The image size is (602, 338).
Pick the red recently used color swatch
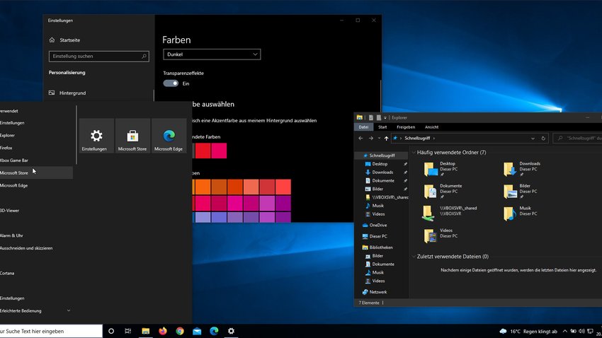(203, 151)
